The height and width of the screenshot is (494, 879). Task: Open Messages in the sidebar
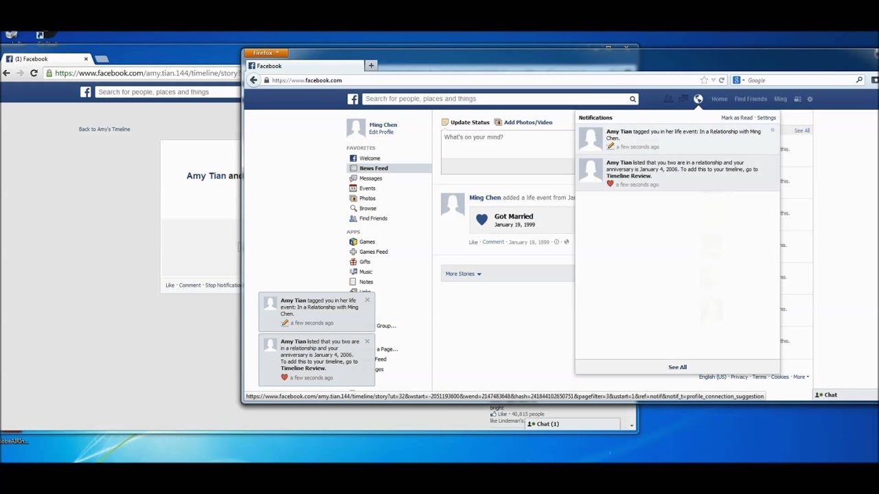(x=370, y=178)
